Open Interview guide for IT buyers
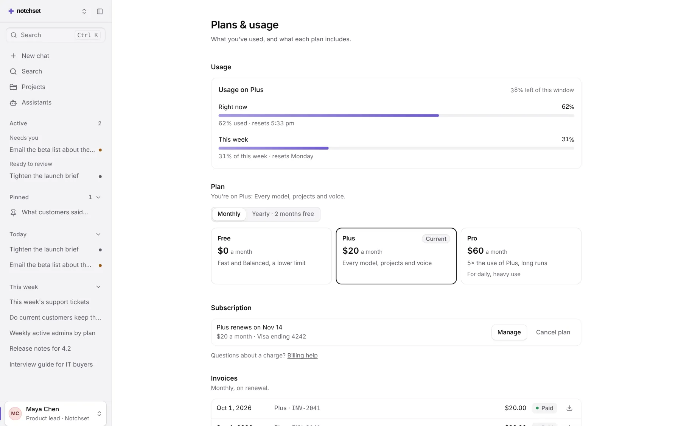This screenshot has width=681, height=426. click(56, 365)
